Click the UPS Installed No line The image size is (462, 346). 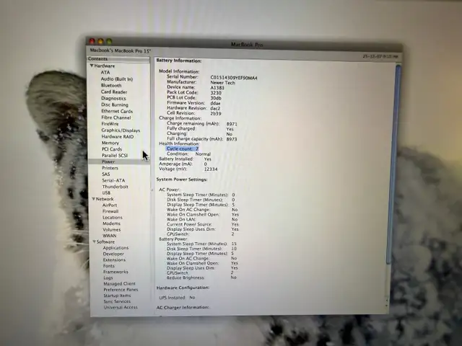click(177, 298)
